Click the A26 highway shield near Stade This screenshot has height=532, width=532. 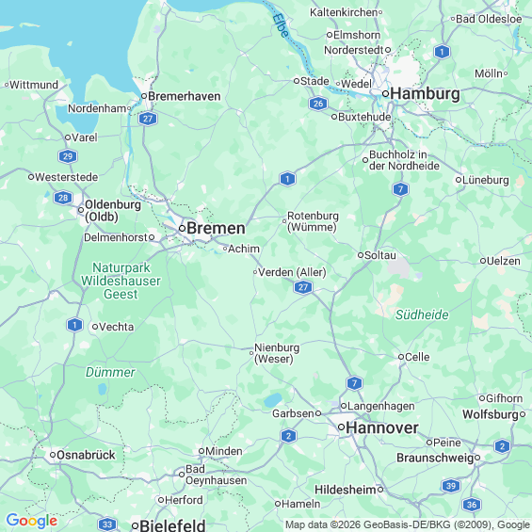318,104
